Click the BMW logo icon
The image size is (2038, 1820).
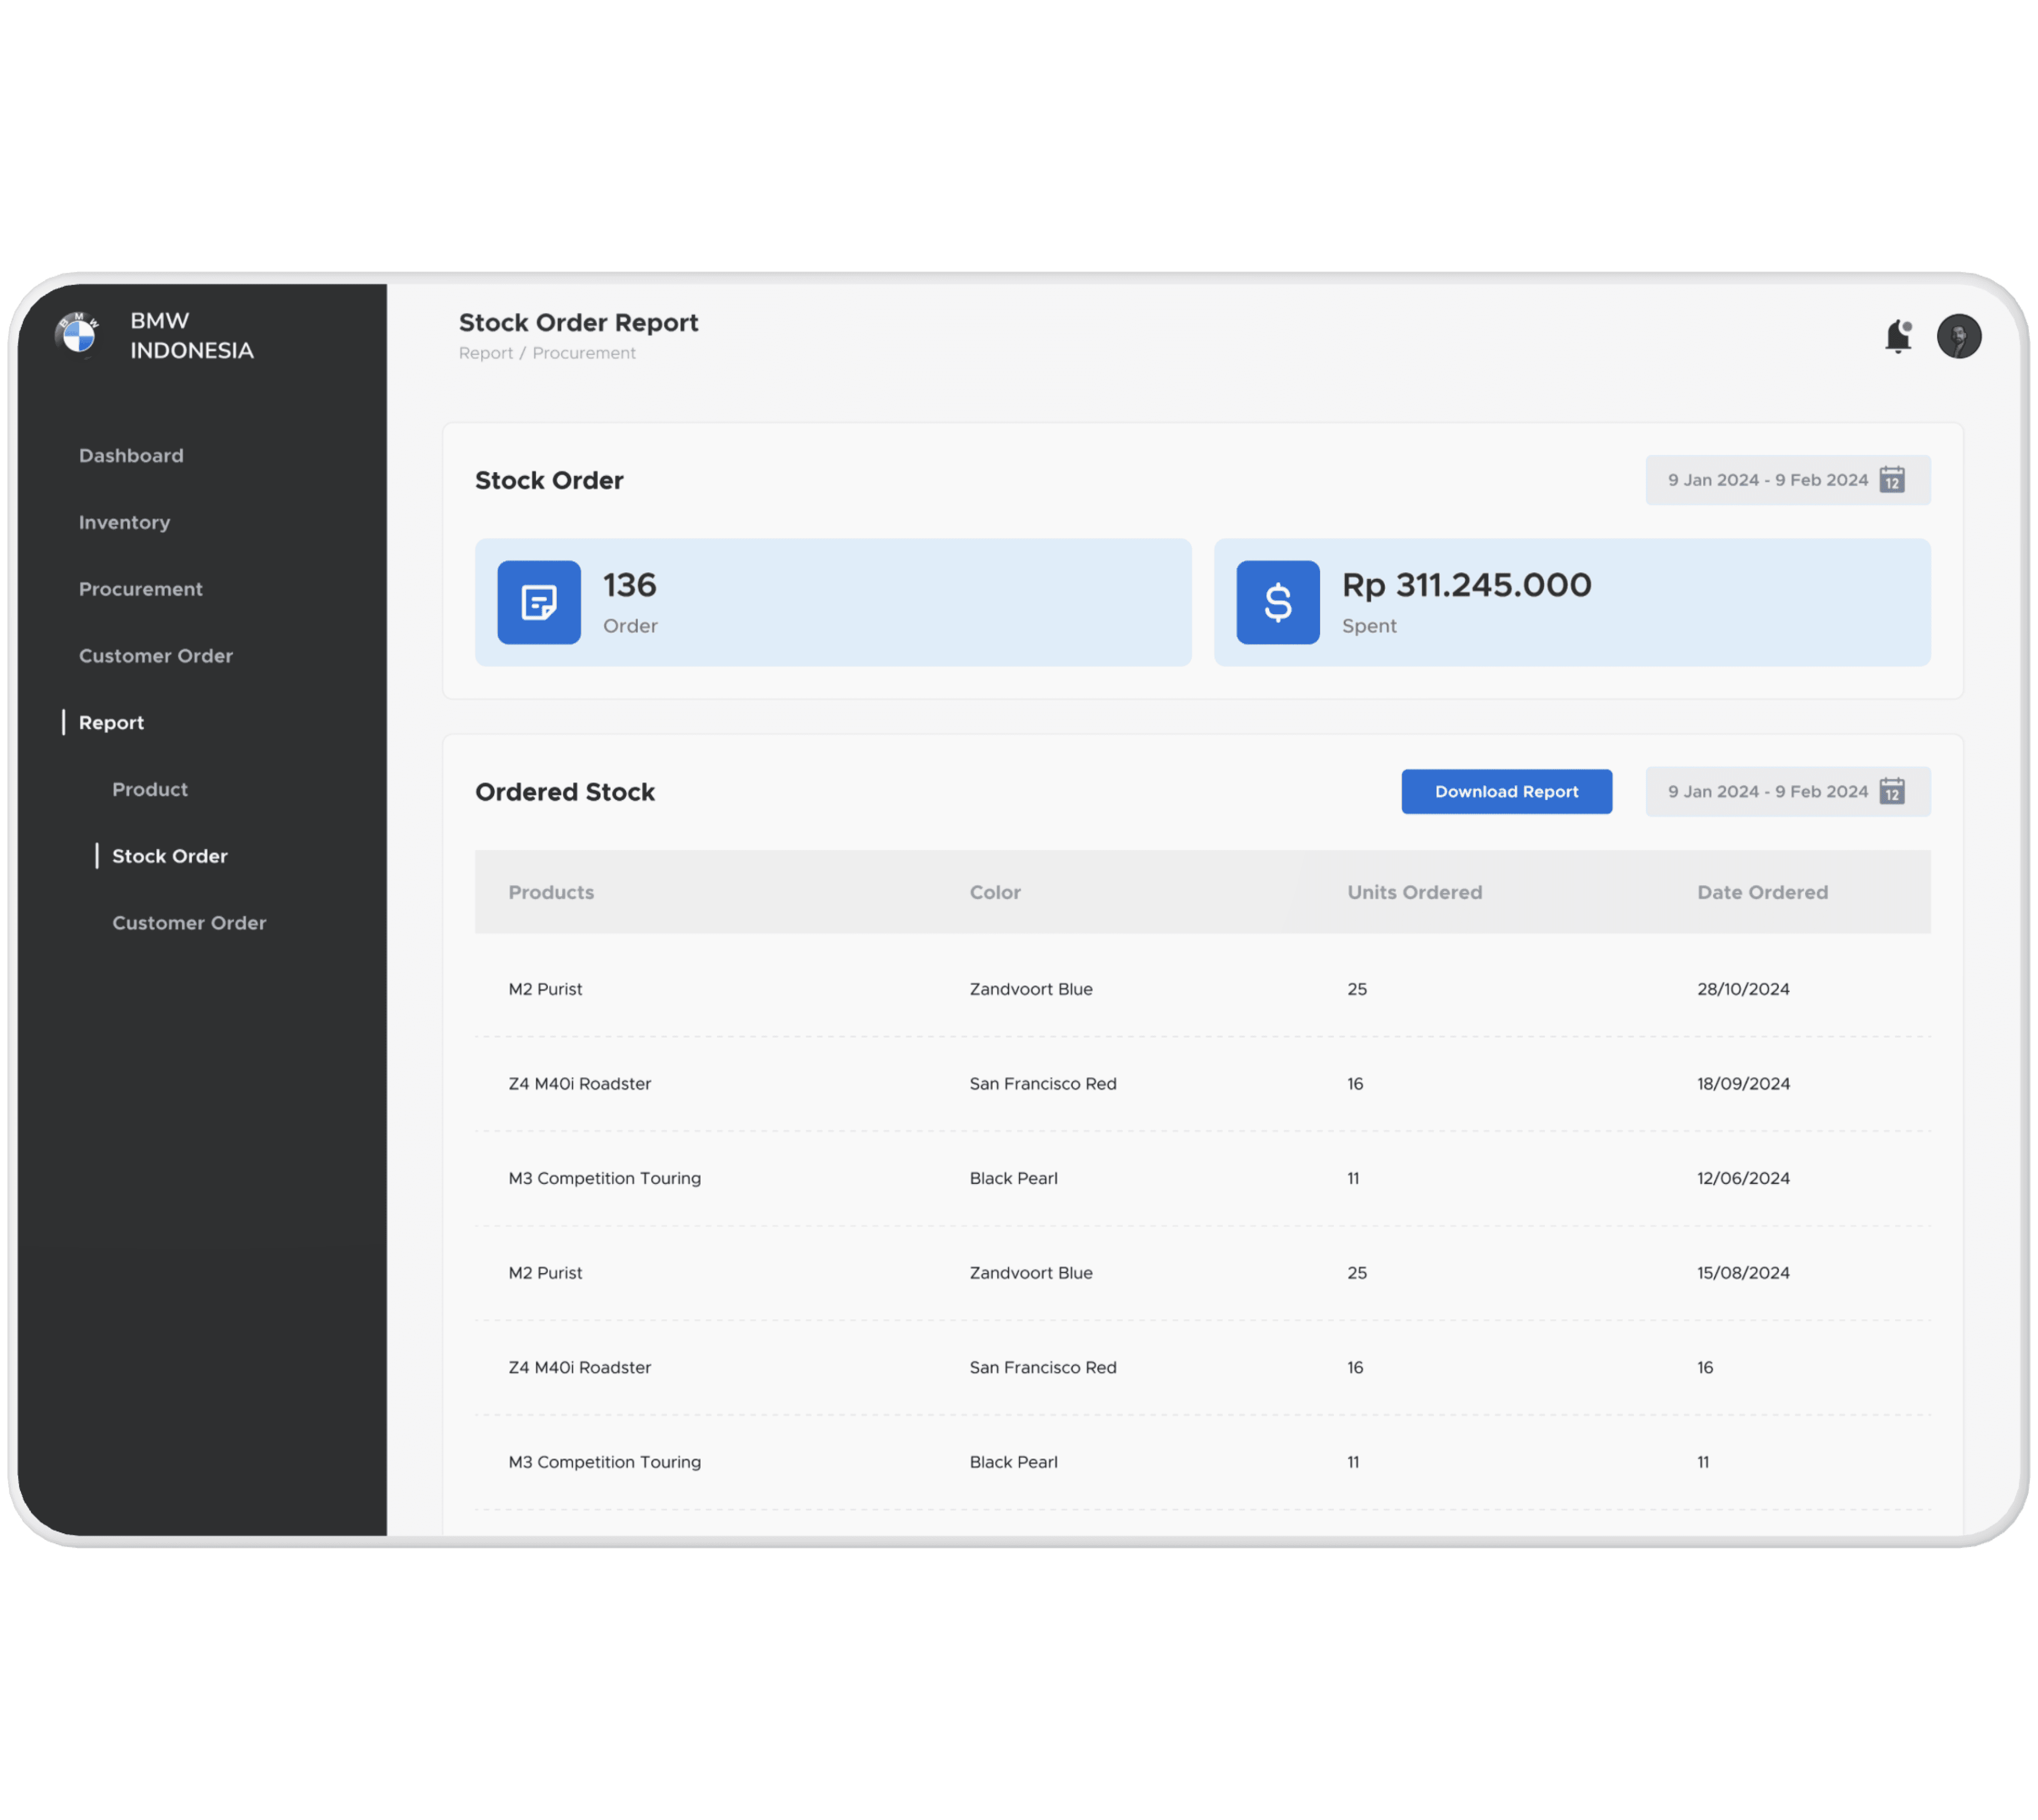pos(78,333)
